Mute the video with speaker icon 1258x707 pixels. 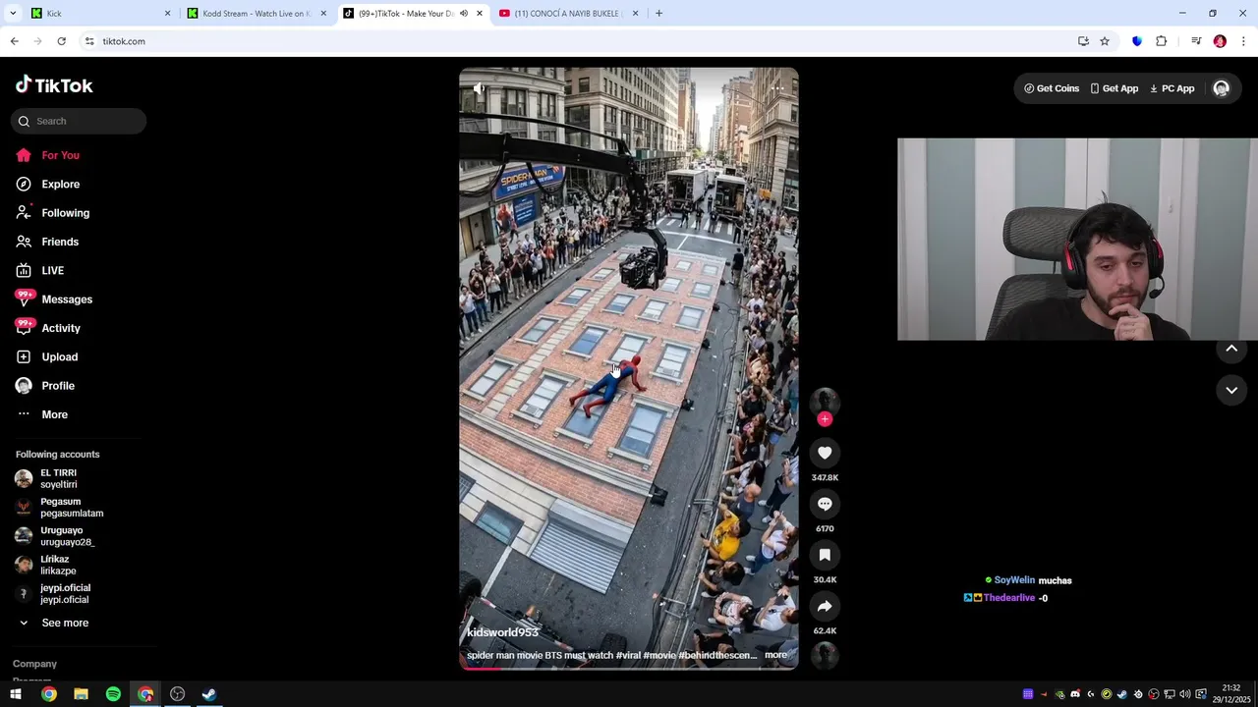click(479, 88)
